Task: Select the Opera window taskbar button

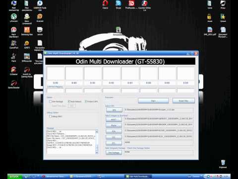Action: coord(54,177)
